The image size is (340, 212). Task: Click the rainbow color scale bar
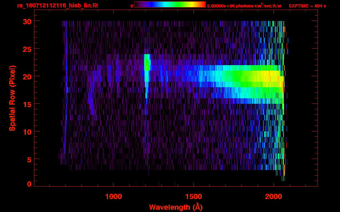[170, 4]
